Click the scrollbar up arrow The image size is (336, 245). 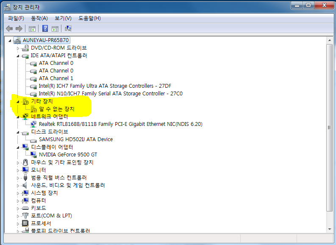(x=330, y=40)
